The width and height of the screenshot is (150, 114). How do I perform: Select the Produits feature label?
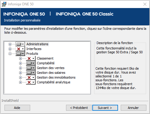32,54
